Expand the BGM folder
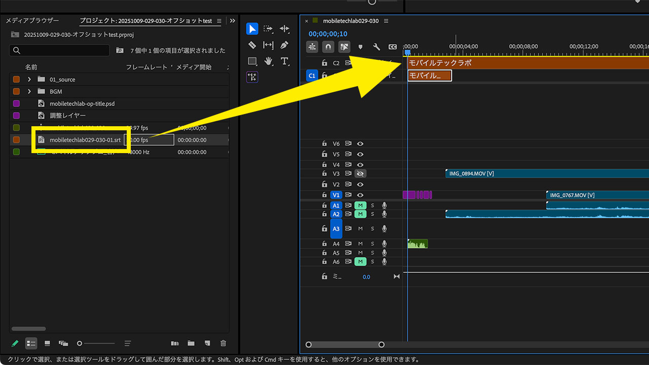Viewport: 649px width, 365px height. pyautogui.click(x=29, y=92)
